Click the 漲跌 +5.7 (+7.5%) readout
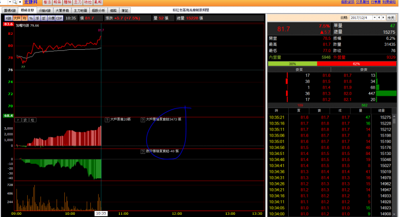Screen dimensions: 399x217 [x=122, y=18]
